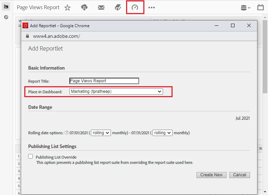The height and width of the screenshot is (195, 268).
Task: Click the background page vertical scrollbar
Action: pos(265,57)
